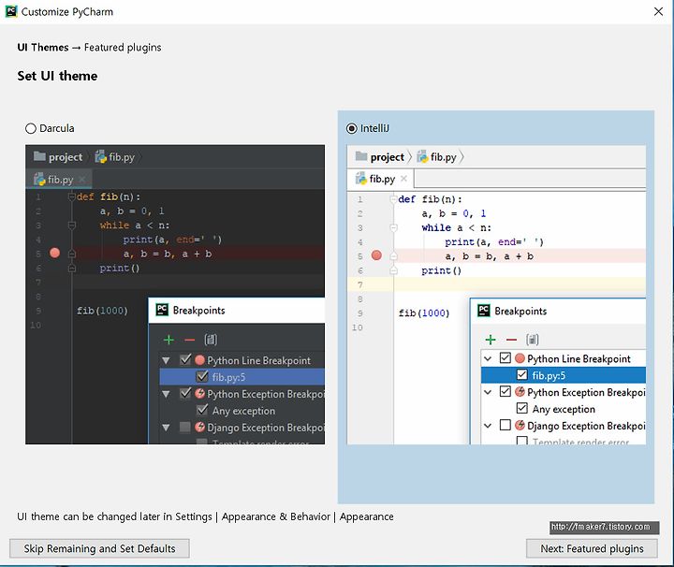
Task: Collapse Django Exception Breakpoint node in Darcula preview
Action: [x=166, y=428]
